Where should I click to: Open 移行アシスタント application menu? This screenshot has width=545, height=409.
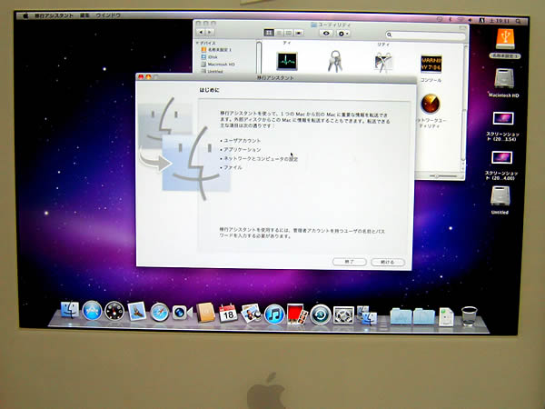54,15
